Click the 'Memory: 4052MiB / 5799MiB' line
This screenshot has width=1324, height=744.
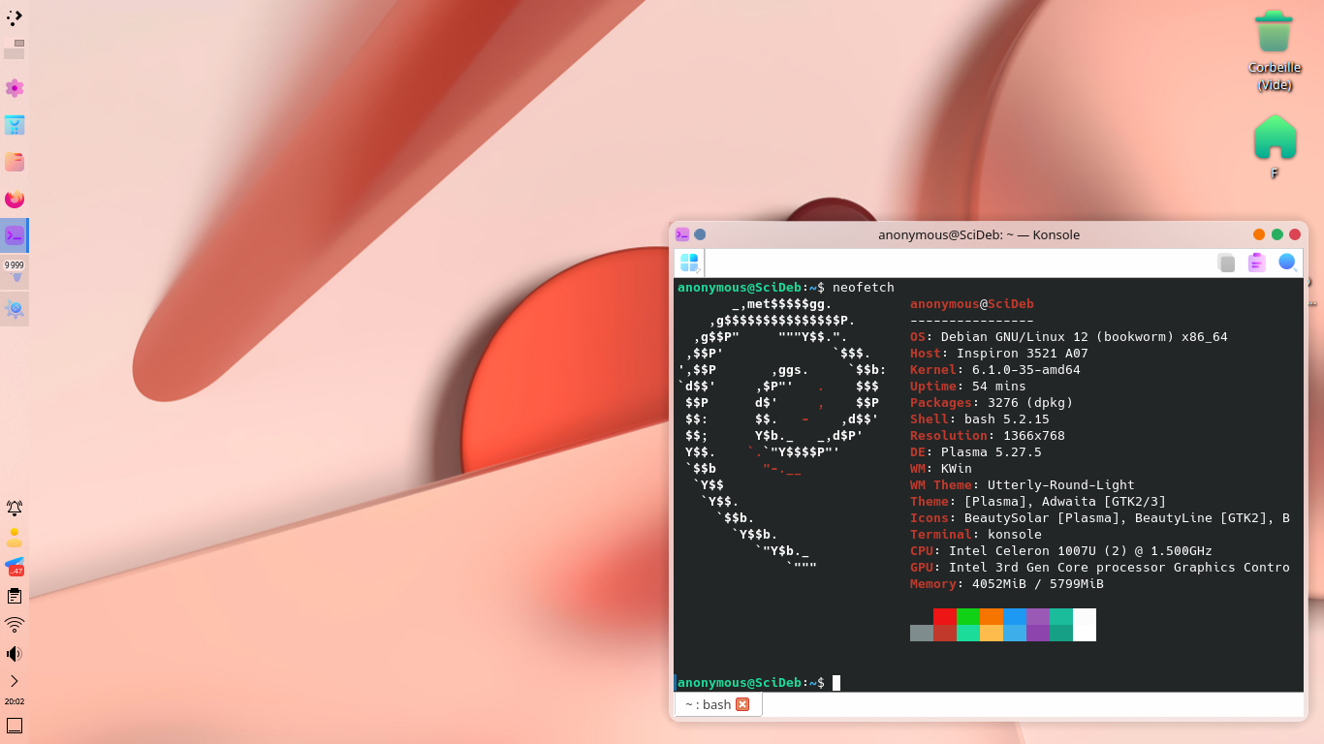(x=1007, y=584)
